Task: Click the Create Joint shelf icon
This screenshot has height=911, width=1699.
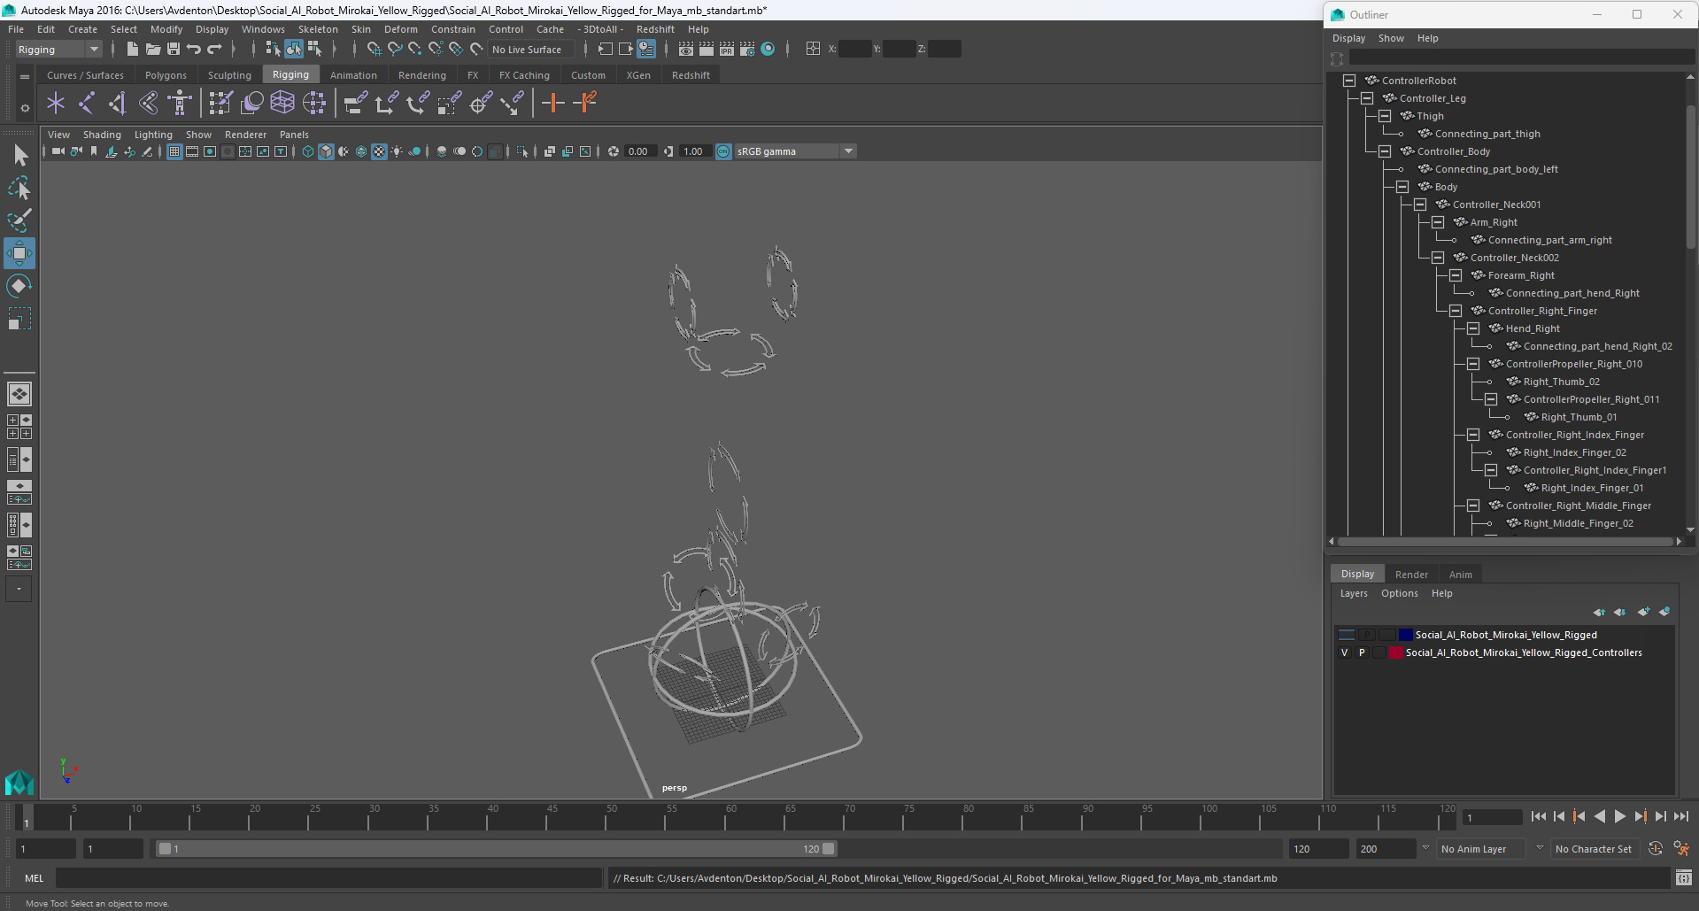Action: (87, 104)
